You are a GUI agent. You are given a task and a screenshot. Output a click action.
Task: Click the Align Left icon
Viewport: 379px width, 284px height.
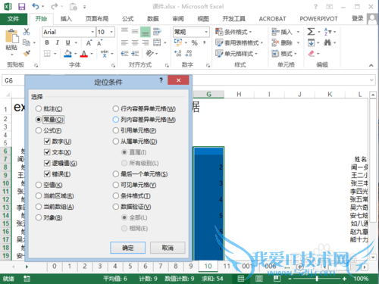click(124, 42)
